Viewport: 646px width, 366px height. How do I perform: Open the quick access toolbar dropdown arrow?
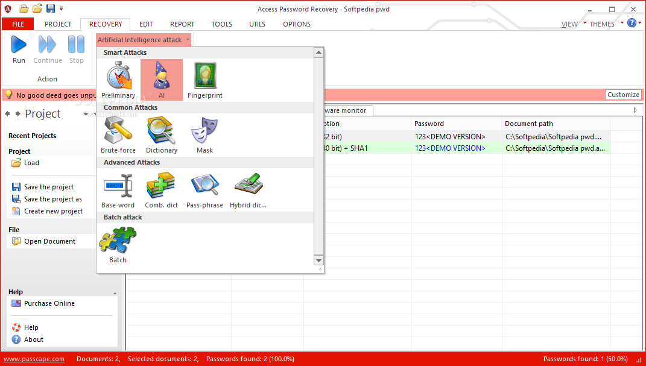click(61, 8)
